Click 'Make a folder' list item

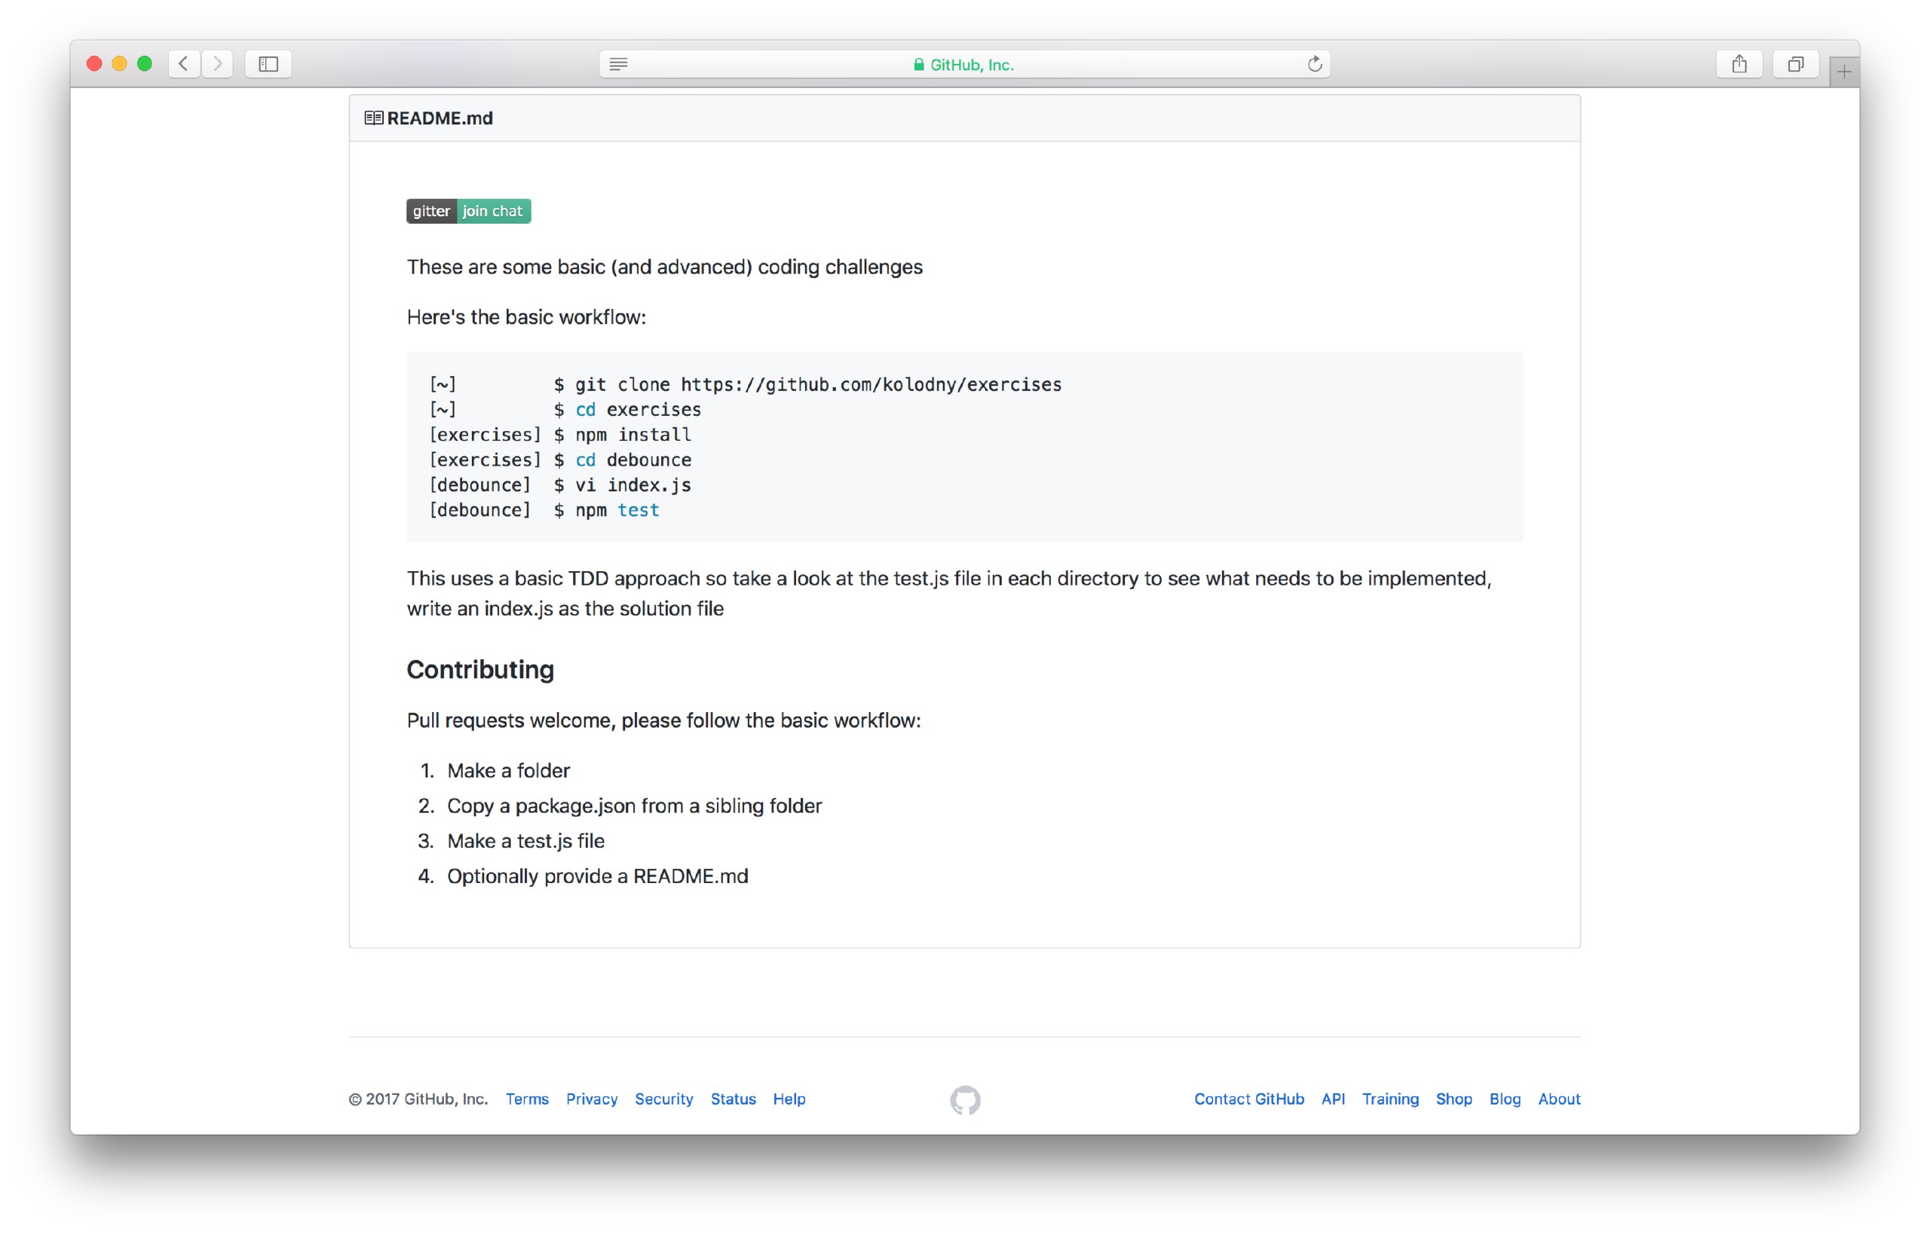point(509,770)
